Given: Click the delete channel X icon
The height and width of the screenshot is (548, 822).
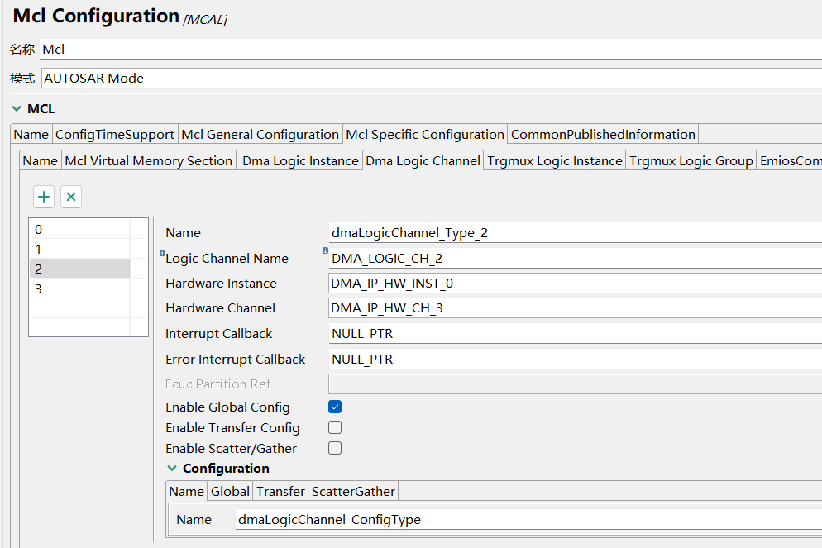Looking at the screenshot, I should (x=71, y=197).
